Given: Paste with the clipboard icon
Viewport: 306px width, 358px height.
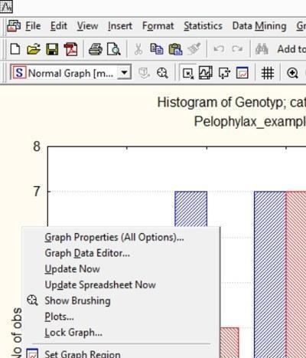Looking at the screenshot, I should (x=175, y=49).
